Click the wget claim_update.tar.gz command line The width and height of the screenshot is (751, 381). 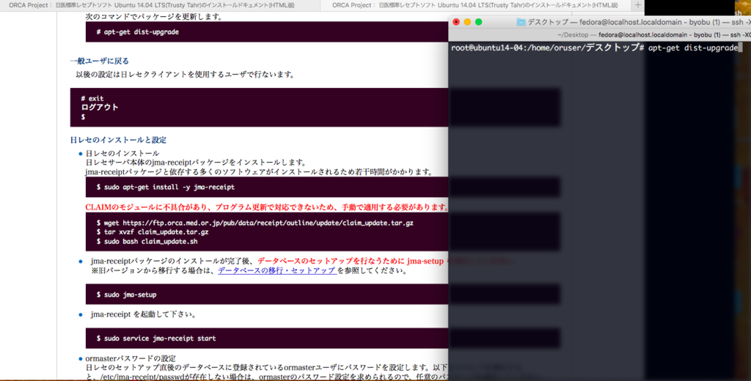pos(254,223)
